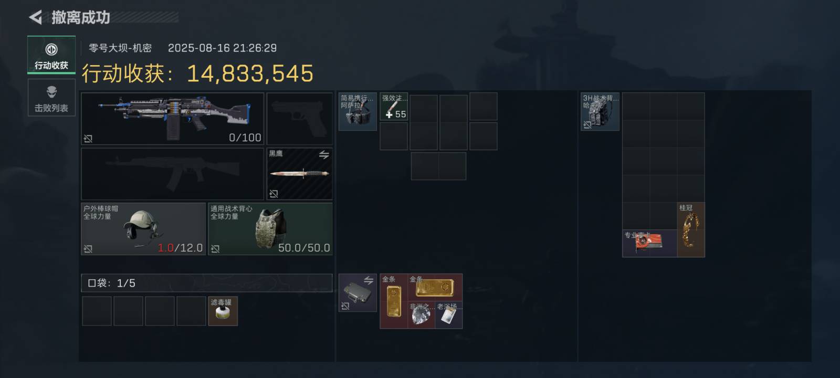Open the 击败列表 tab

[x=51, y=98]
